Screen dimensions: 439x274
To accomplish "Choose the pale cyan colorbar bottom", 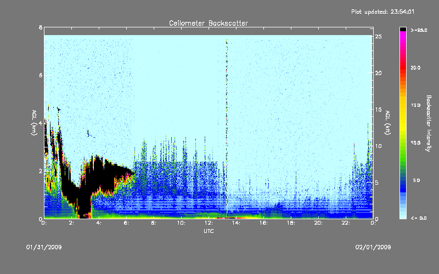I will pos(403,215).
